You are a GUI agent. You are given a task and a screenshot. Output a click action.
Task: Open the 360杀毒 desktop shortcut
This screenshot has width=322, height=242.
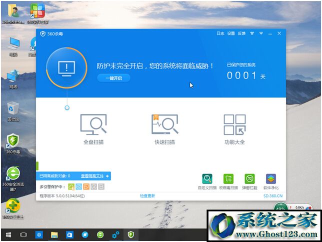pos(13,144)
